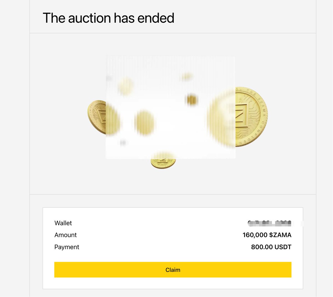Click the Payment label
333x297 pixels.
67,247
